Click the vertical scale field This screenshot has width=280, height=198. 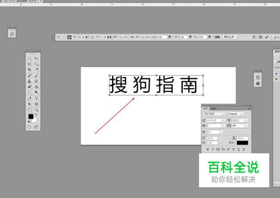(212, 138)
